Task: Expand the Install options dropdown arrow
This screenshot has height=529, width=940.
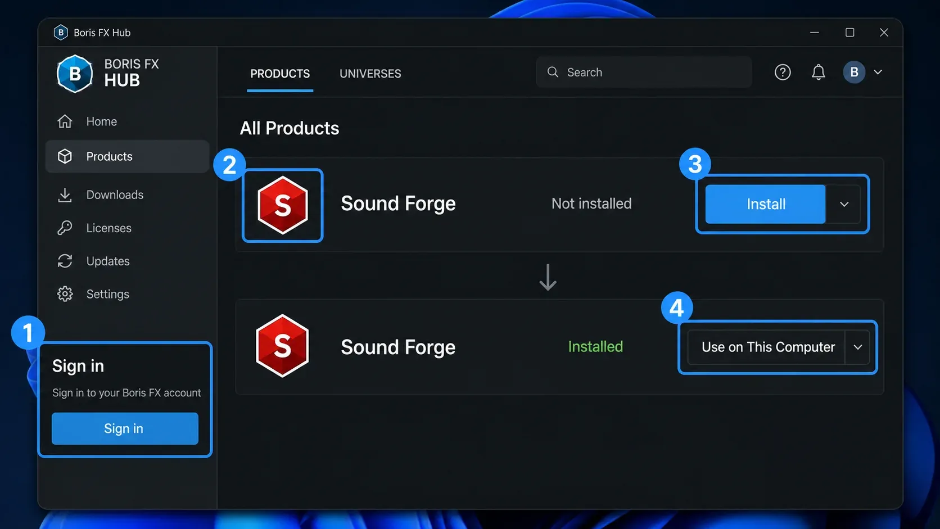Action: pyautogui.click(x=844, y=204)
